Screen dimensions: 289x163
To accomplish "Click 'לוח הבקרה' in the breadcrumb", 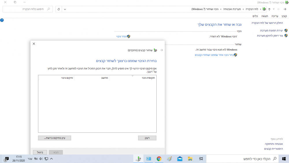I will [x=252, y=9].
